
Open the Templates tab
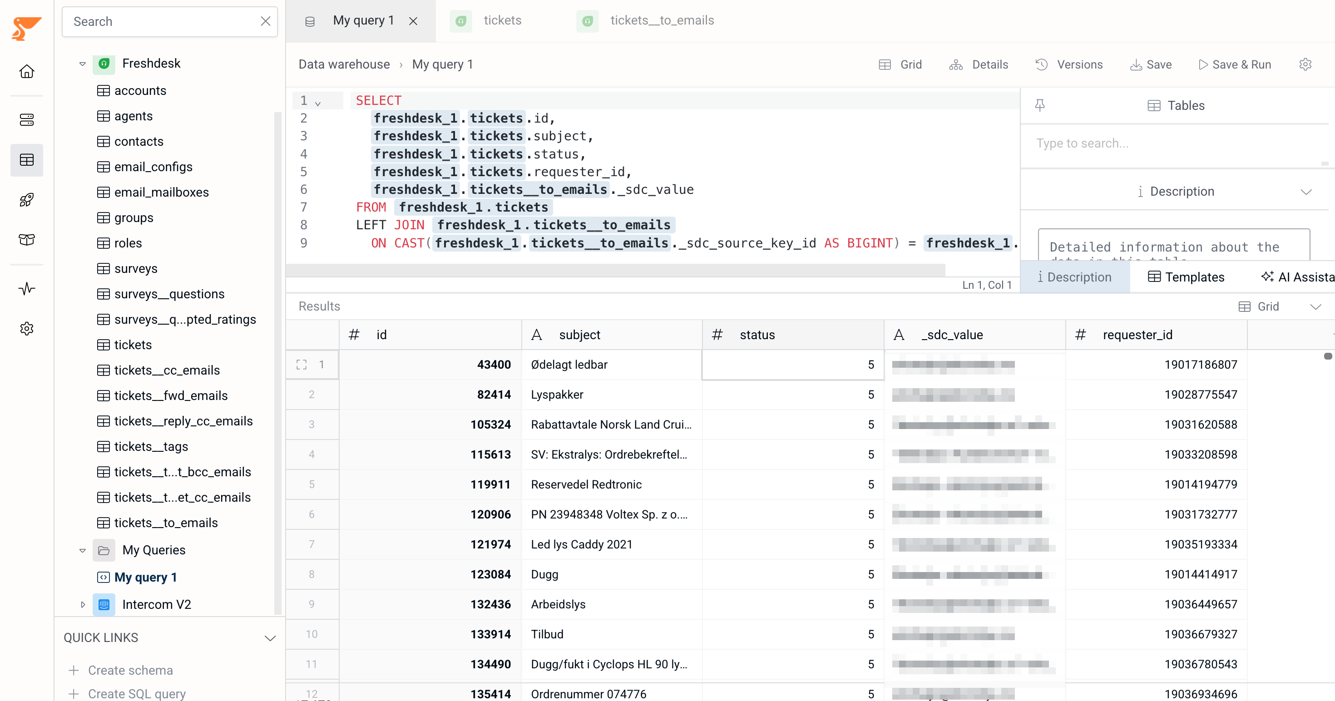[1186, 277]
